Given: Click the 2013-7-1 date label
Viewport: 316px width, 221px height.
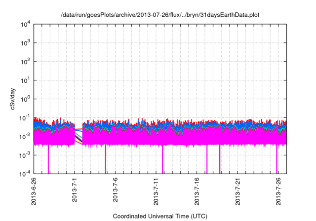Looking at the screenshot, I should click(75, 189).
